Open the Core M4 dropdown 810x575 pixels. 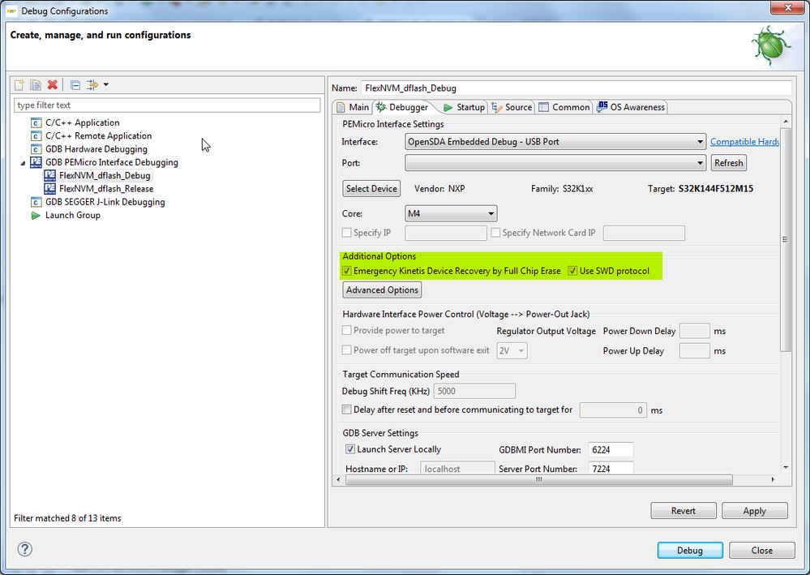click(x=451, y=213)
